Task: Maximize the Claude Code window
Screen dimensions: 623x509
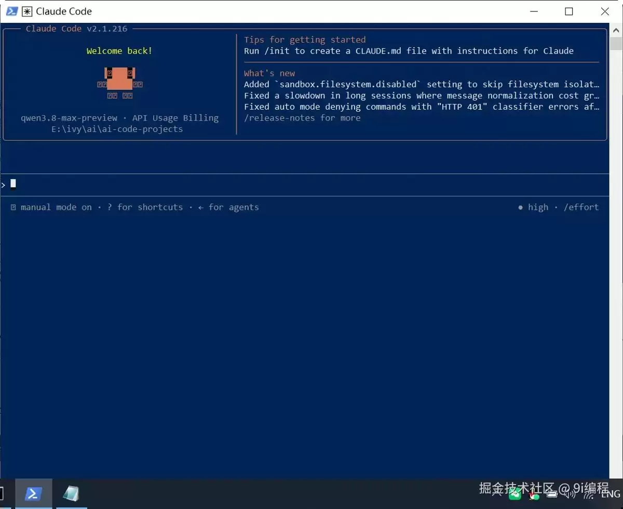Action: tap(569, 11)
